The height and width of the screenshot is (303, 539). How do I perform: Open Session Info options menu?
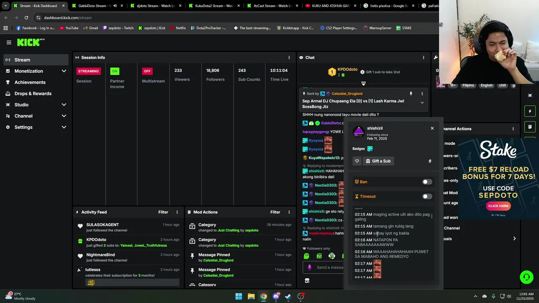[289, 58]
